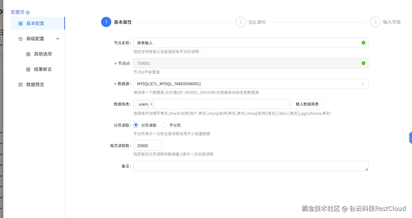Collapse the 高级配置 menu section
412x218 pixels.
point(58,39)
